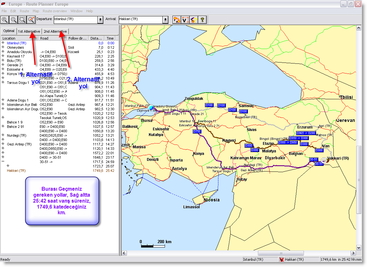Switch to the 1st Alternative tab
The height and width of the screenshot is (267, 367).
[x=29, y=31]
